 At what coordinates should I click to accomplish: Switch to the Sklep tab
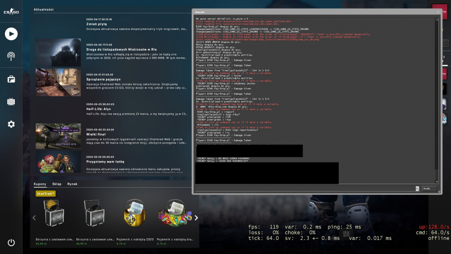57,184
